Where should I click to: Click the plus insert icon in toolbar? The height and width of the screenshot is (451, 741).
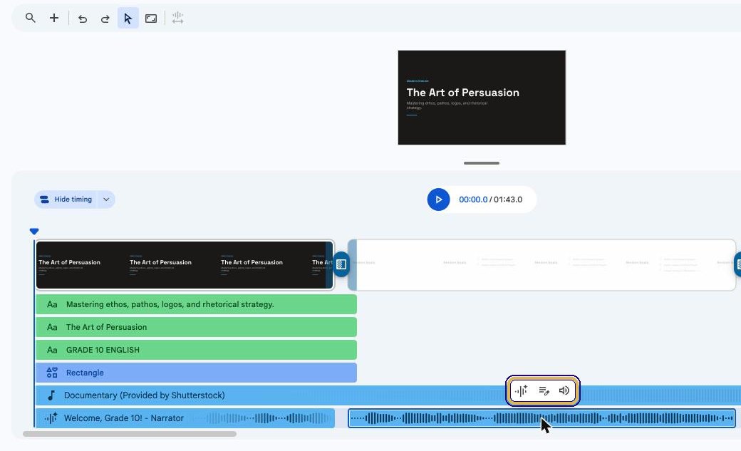54,18
